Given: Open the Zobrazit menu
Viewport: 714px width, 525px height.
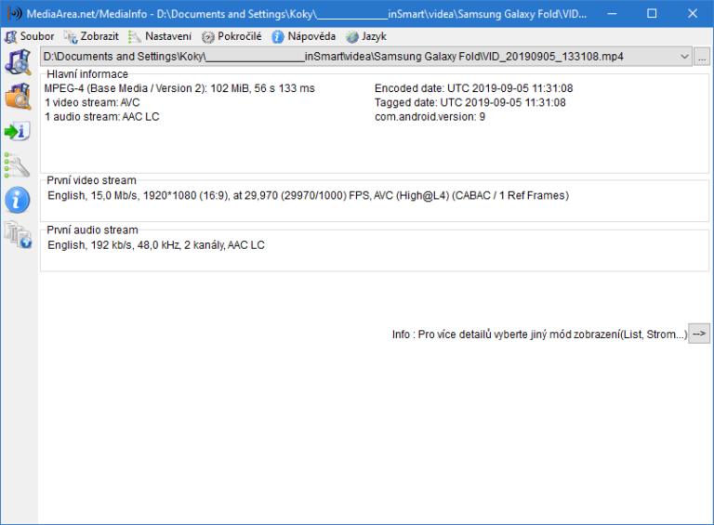Looking at the screenshot, I should [90, 36].
